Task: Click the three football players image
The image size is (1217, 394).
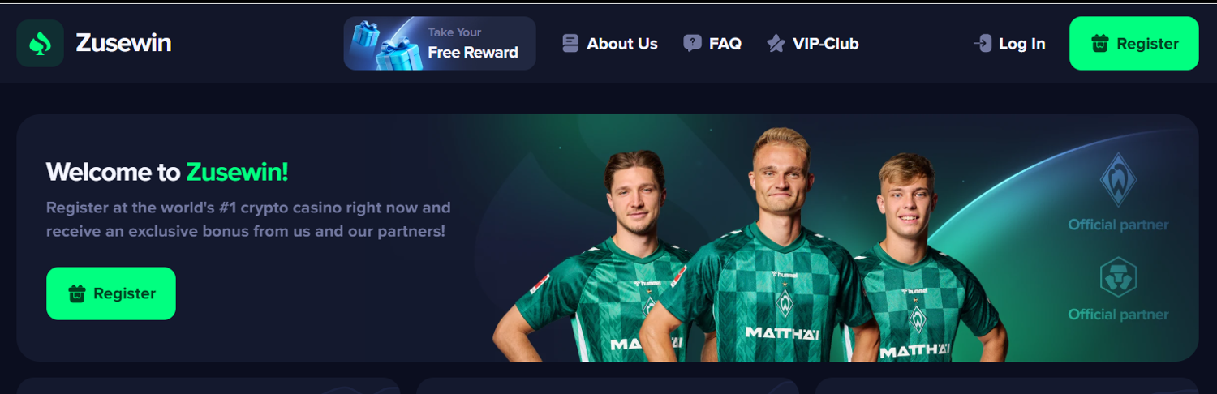Action: [x=750, y=244]
